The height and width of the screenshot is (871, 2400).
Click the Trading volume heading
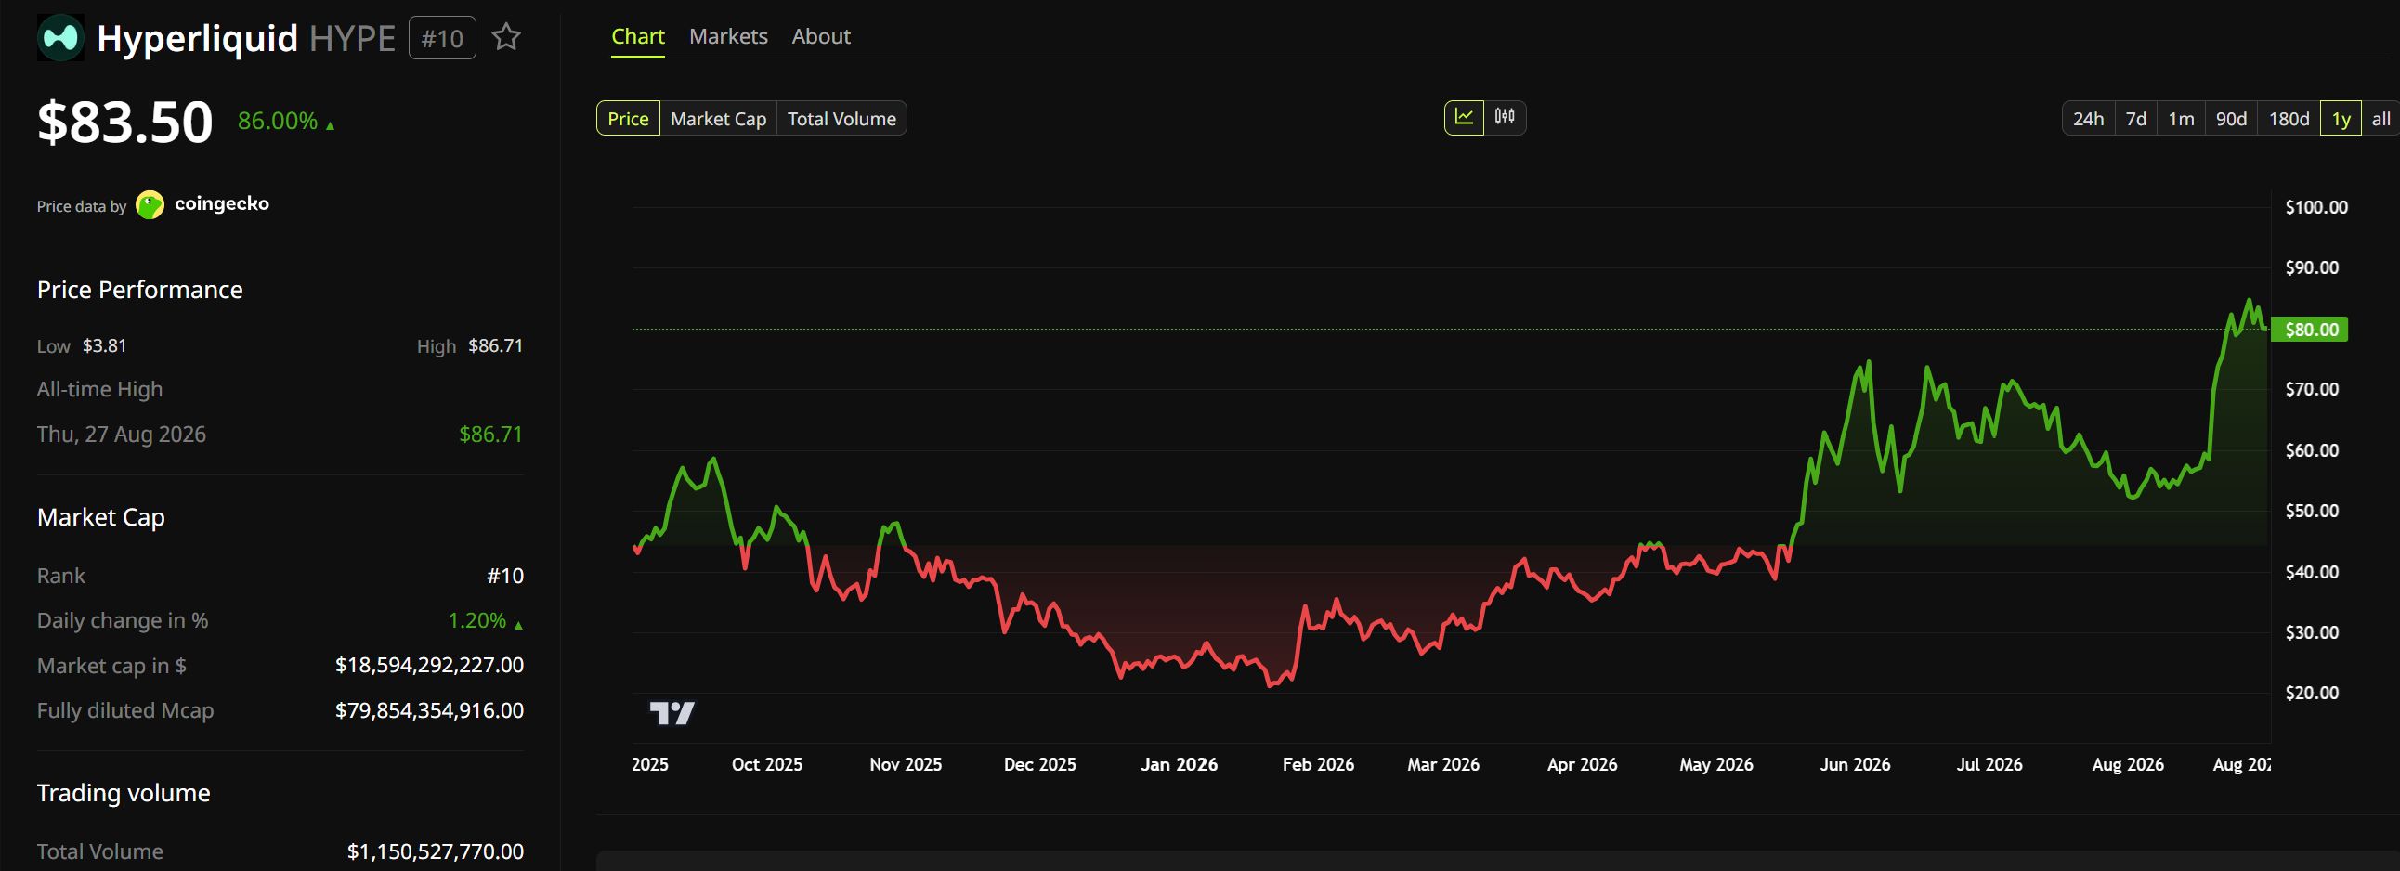pos(124,793)
